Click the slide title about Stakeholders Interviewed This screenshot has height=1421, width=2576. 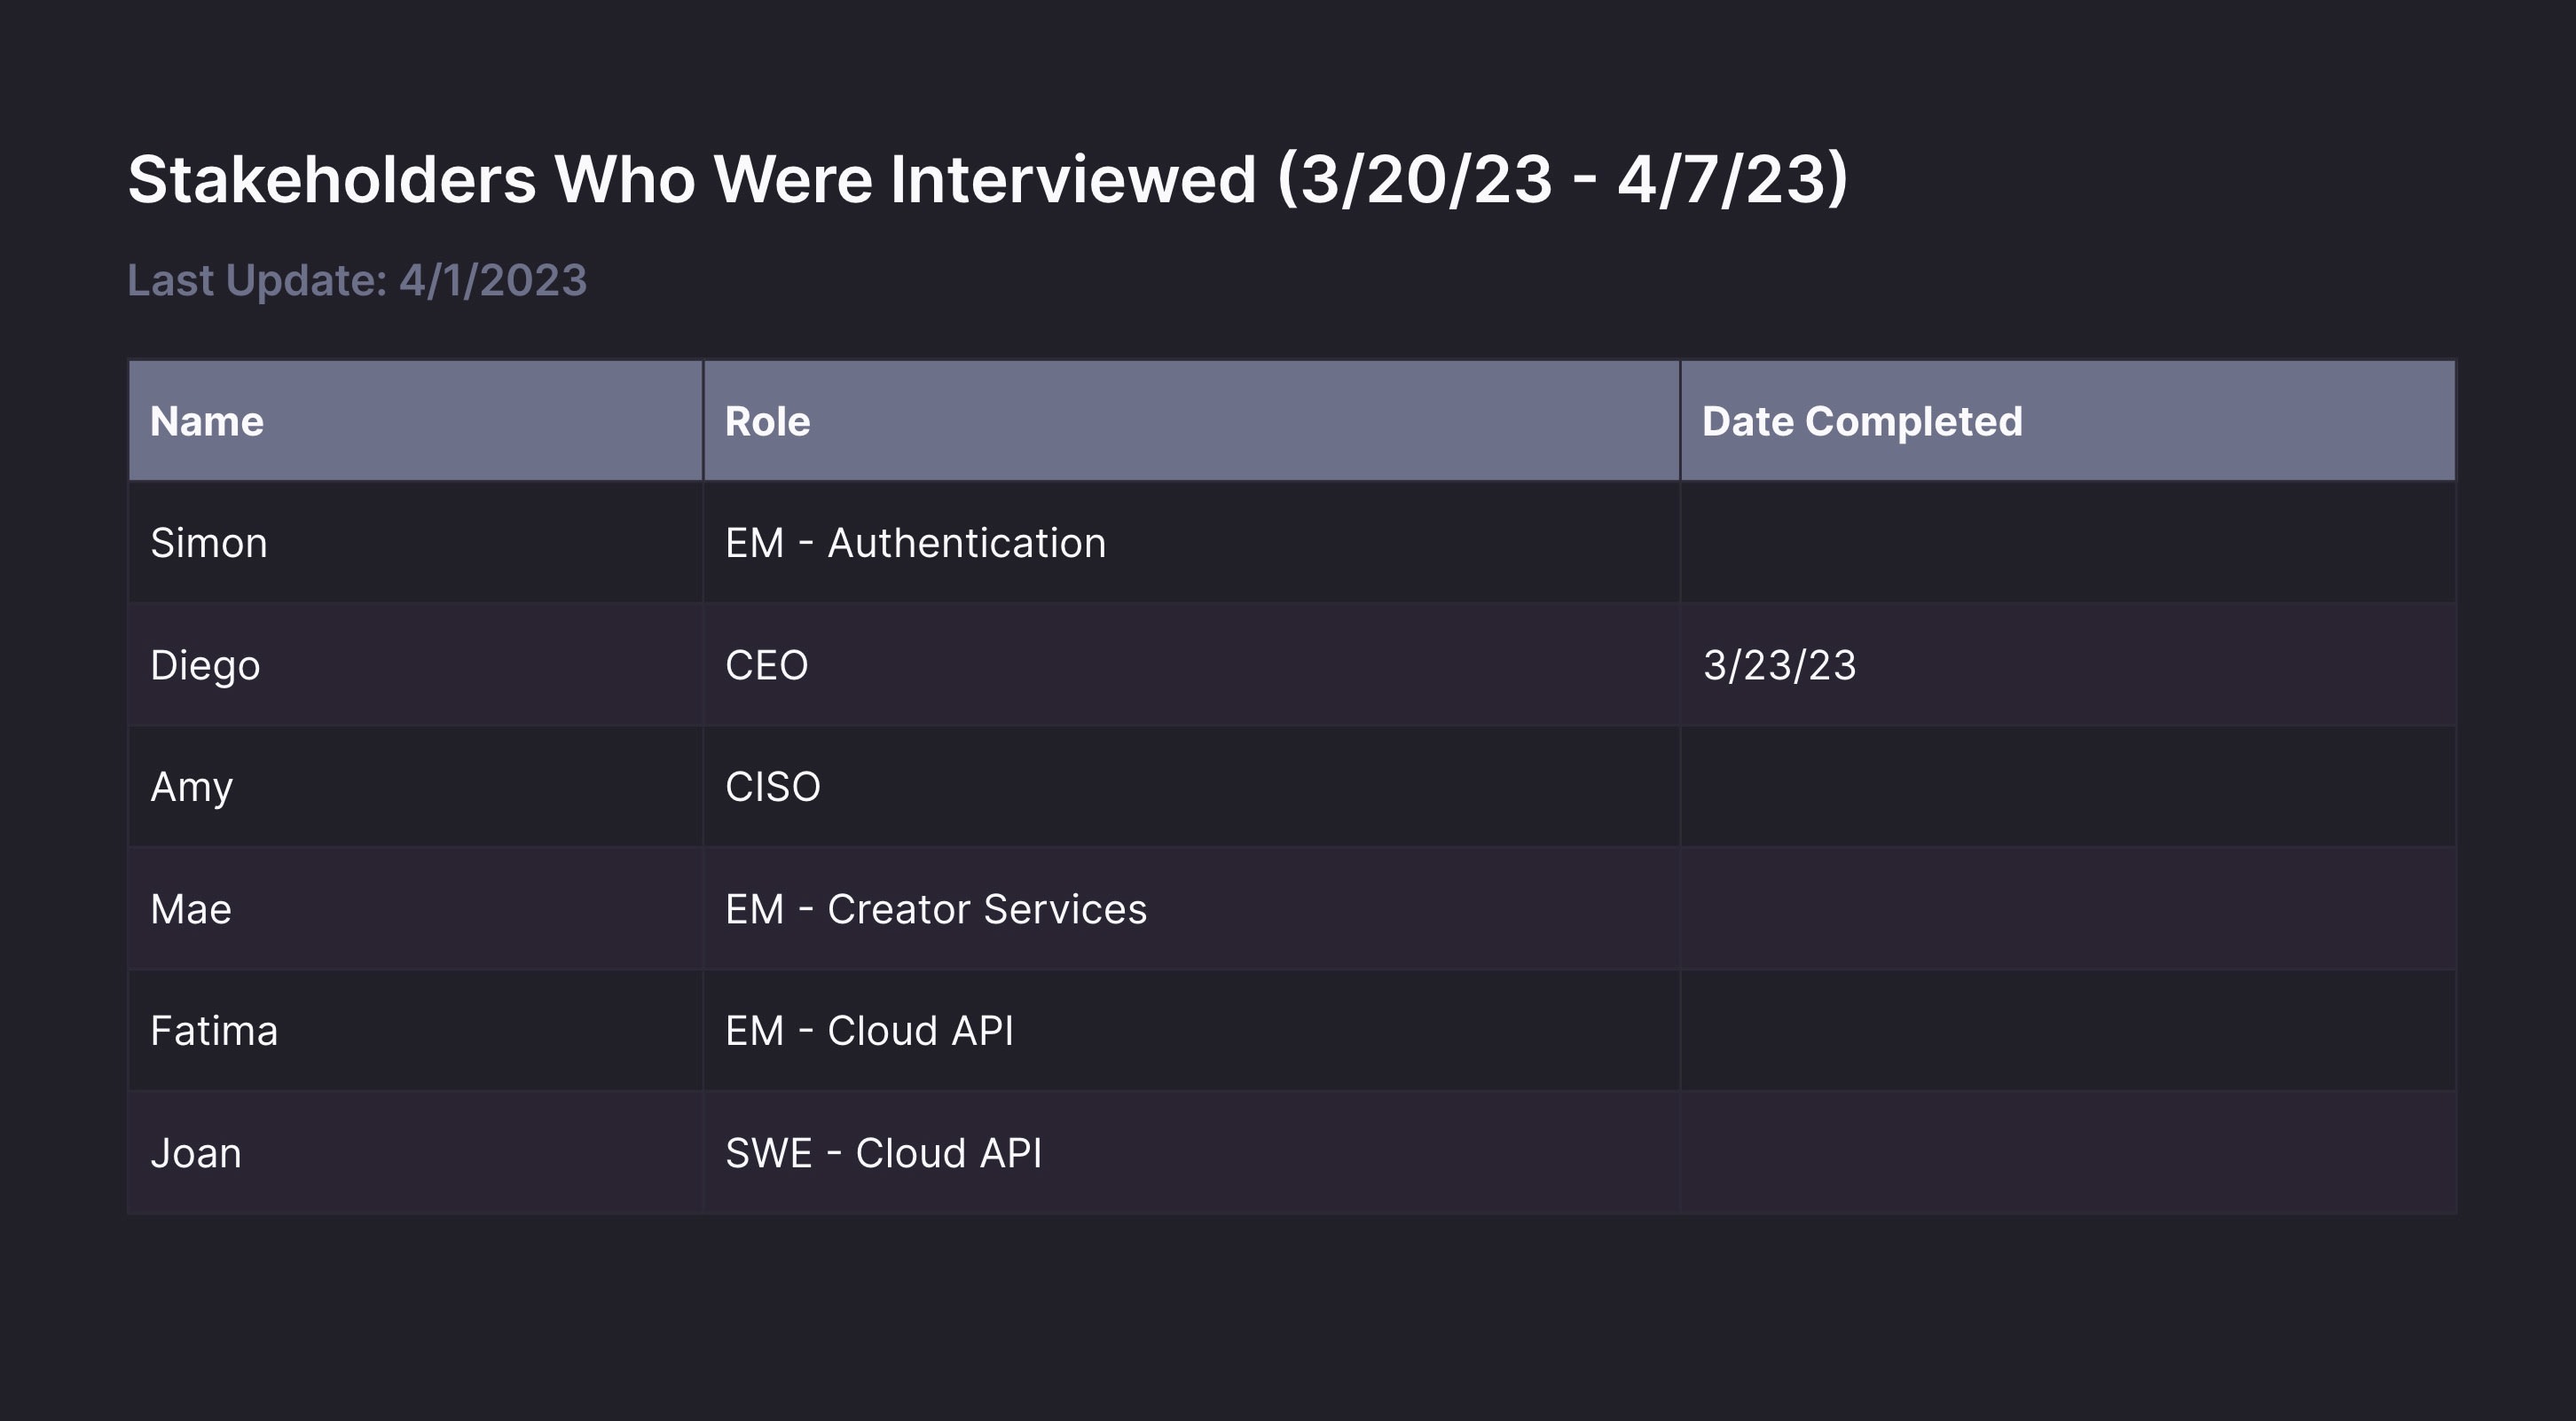[988, 180]
